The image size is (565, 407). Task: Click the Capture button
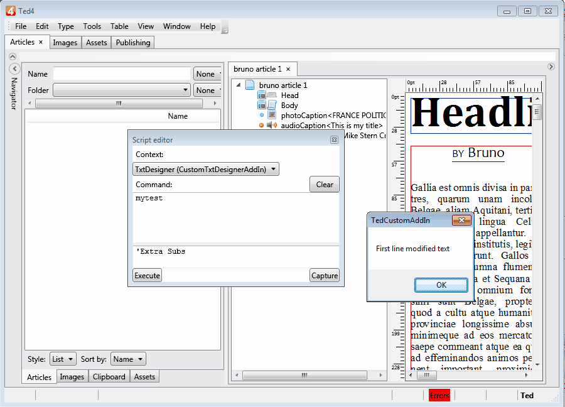coord(325,276)
